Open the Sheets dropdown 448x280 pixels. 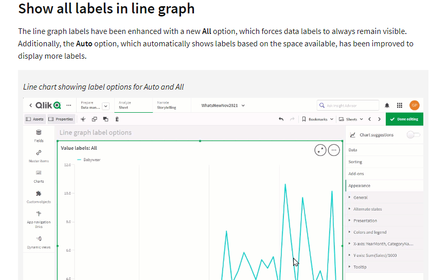tap(351, 119)
